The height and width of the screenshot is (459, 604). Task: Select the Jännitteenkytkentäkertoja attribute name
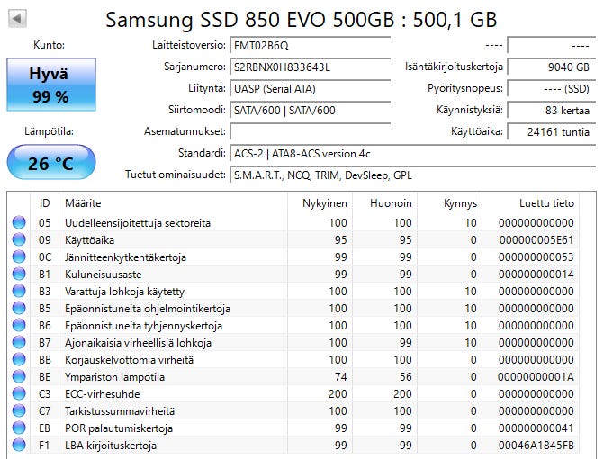[125, 257]
